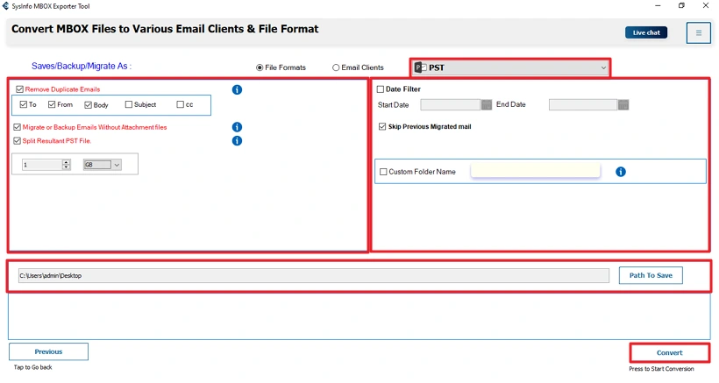
Task: Click the SysInfo app logo in title bar
Action: pos(5,6)
